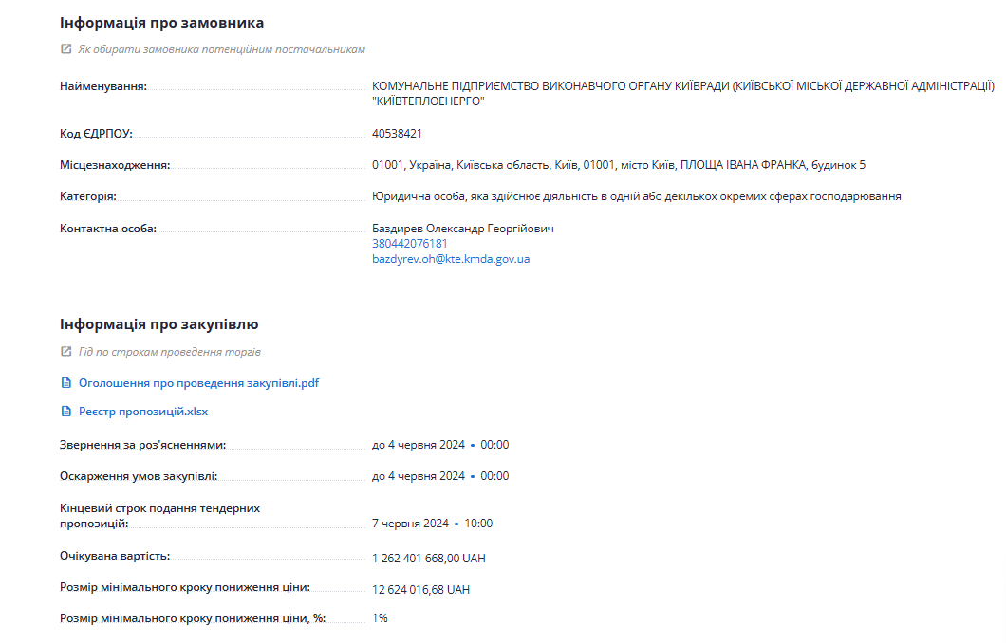
Task: Click the 'Інформація про замовника' heading
Action: point(161,22)
